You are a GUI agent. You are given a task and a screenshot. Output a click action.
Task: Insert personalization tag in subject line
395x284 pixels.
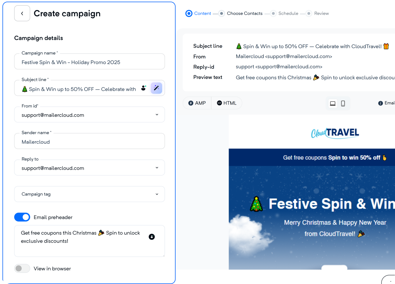[x=143, y=88]
